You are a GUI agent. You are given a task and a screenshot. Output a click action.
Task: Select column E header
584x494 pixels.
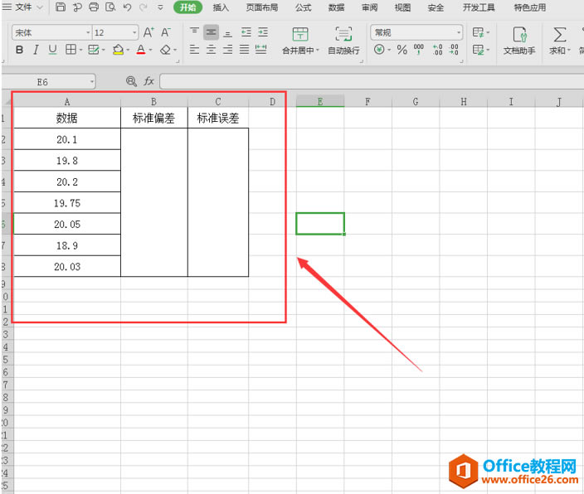pos(320,102)
